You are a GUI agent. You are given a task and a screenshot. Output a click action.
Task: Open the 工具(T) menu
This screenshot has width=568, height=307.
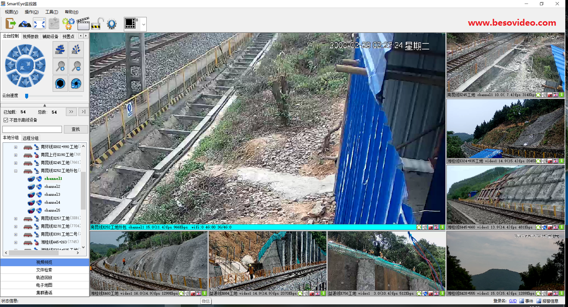pyautogui.click(x=51, y=12)
